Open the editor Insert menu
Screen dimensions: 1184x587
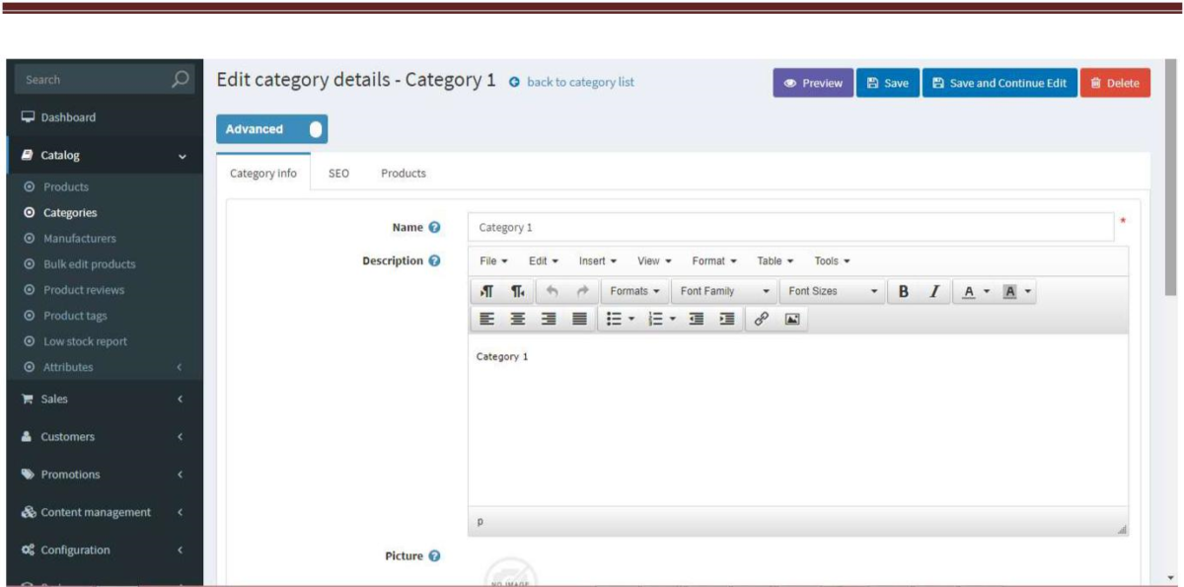pos(598,260)
